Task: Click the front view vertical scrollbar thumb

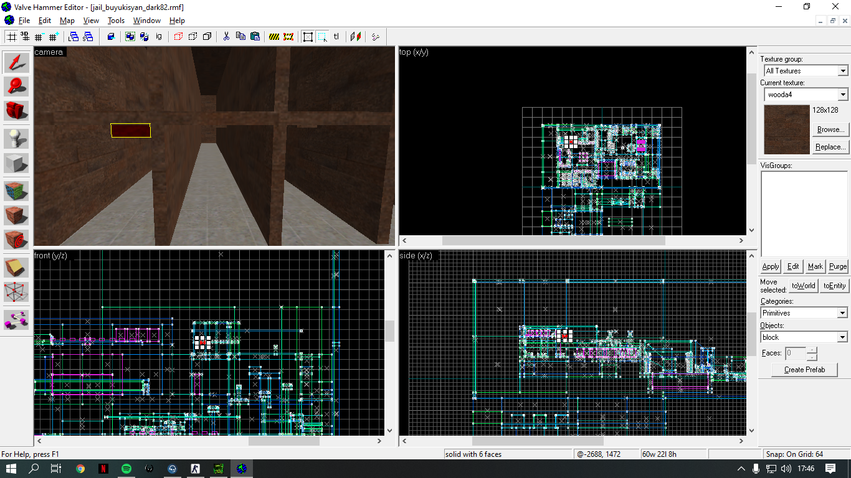Action: [389, 331]
